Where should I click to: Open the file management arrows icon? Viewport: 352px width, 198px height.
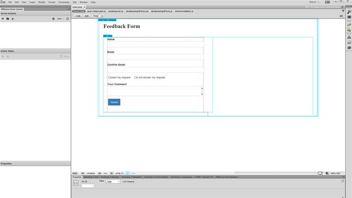[341, 16]
